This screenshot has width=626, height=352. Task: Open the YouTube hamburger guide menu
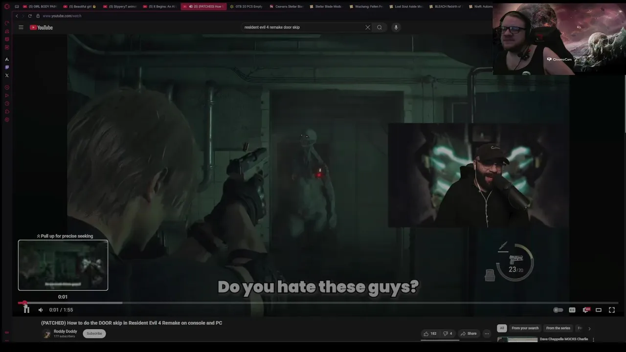(21, 27)
